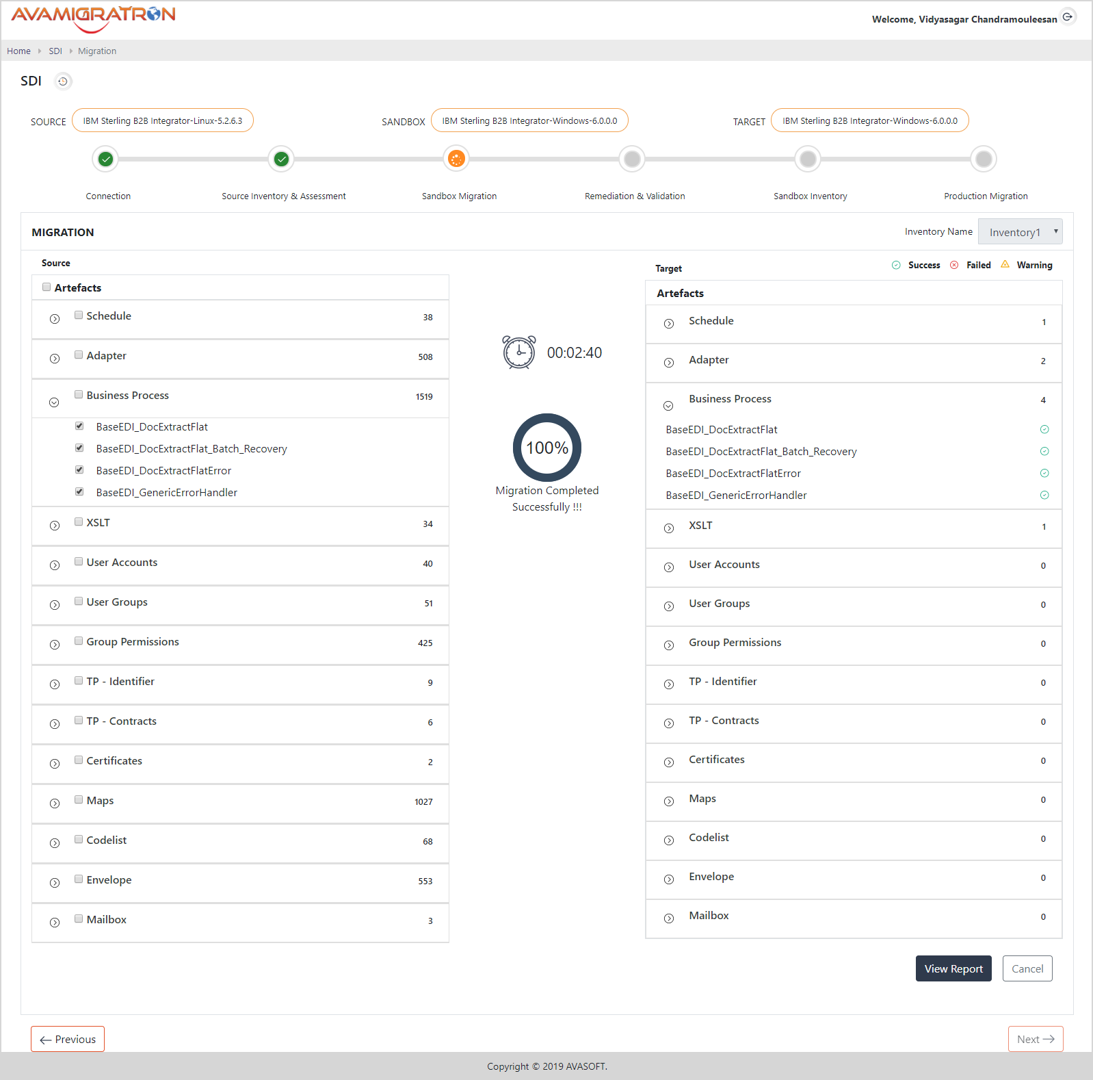The width and height of the screenshot is (1093, 1080).
Task: Click the 100% migration progress ring
Action: [x=547, y=448]
